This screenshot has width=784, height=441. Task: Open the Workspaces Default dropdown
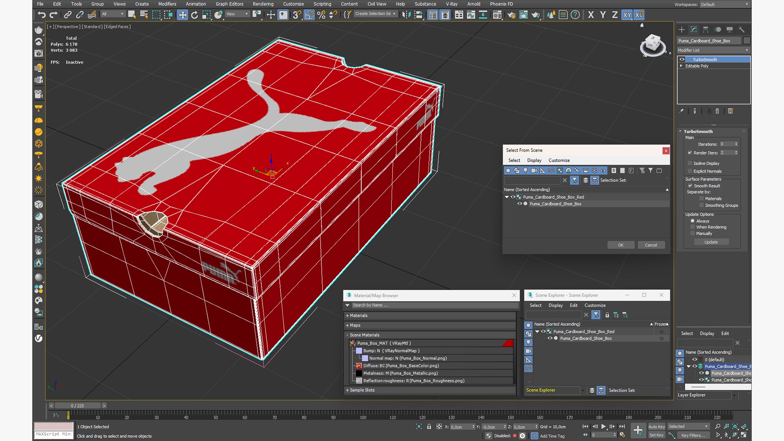click(x=725, y=4)
